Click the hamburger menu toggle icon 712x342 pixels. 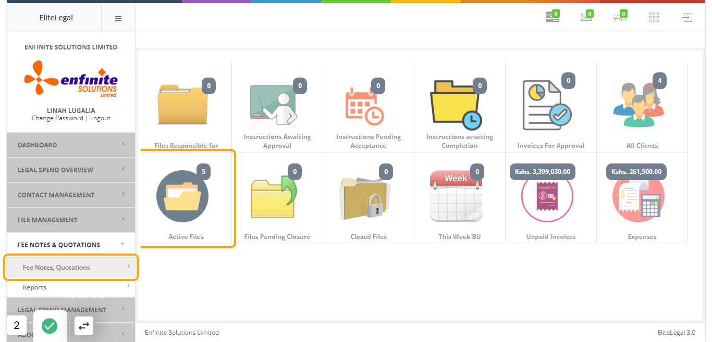pyautogui.click(x=118, y=18)
